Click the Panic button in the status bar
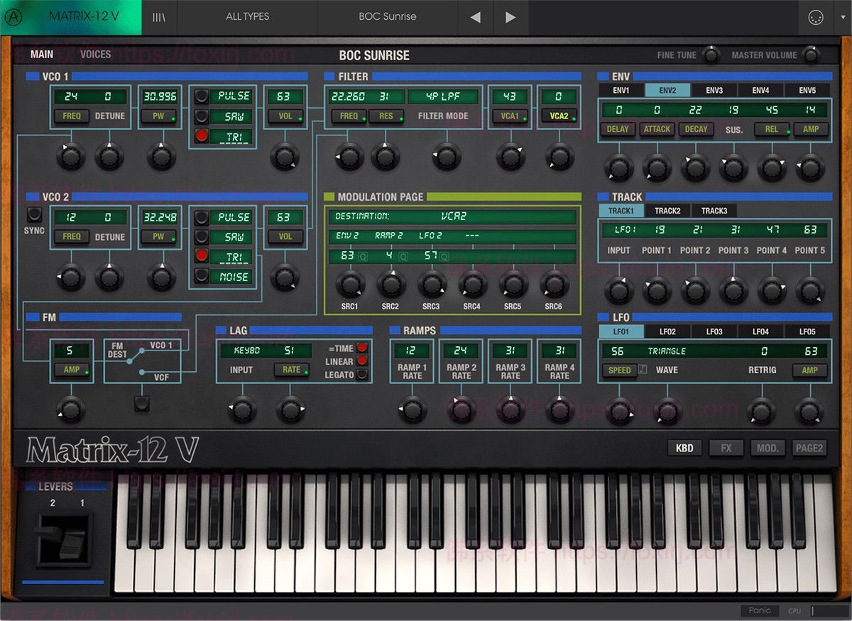Viewport: 852px width, 621px height. [759, 610]
